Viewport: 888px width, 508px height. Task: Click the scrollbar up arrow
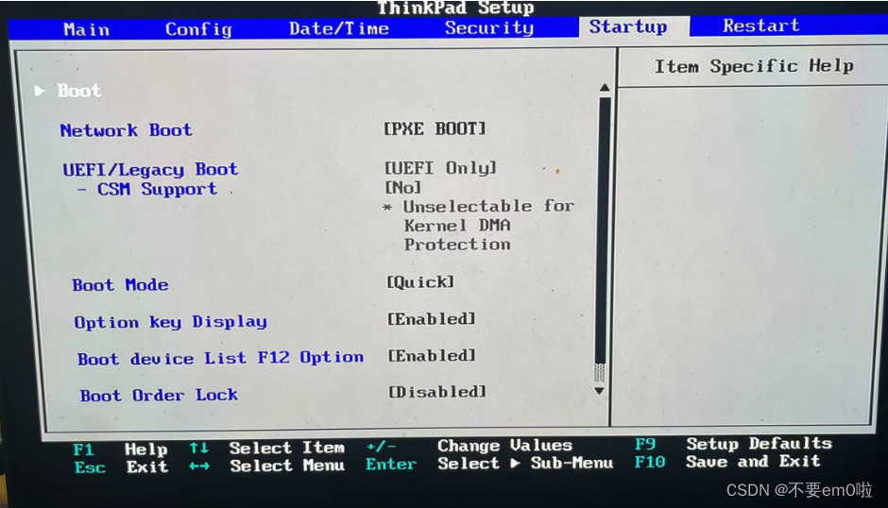click(605, 88)
